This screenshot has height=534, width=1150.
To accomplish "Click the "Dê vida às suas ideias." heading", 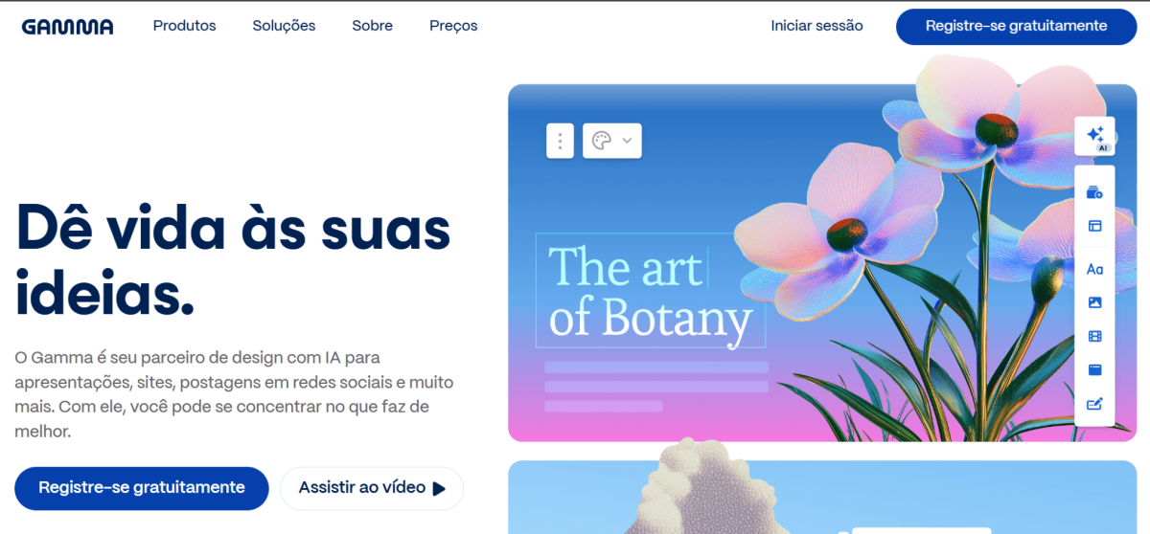I will tap(233, 261).
